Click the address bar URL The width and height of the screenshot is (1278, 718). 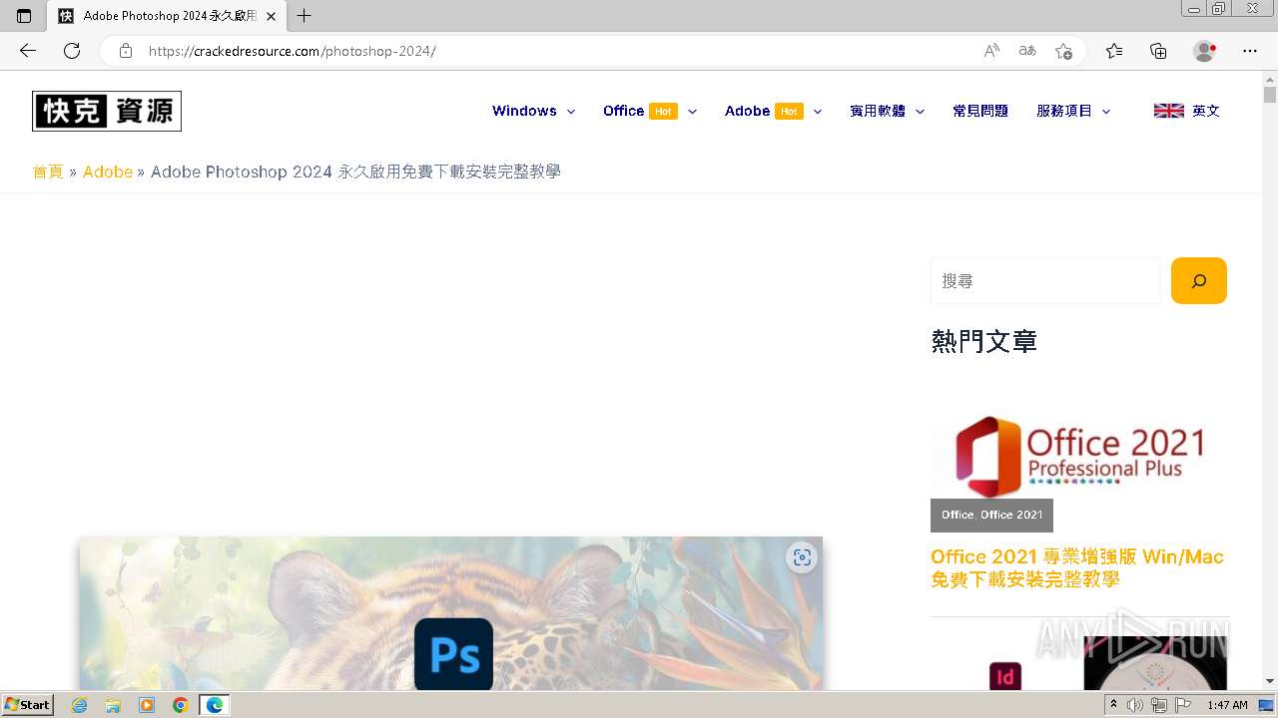[x=293, y=51]
